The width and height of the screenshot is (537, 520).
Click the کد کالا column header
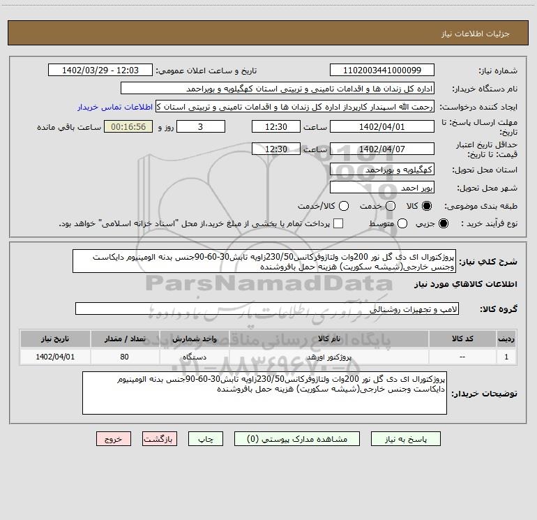[x=462, y=339]
